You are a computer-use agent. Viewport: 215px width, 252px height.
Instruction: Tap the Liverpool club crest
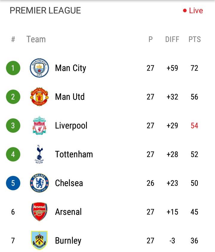coord(39,126)
